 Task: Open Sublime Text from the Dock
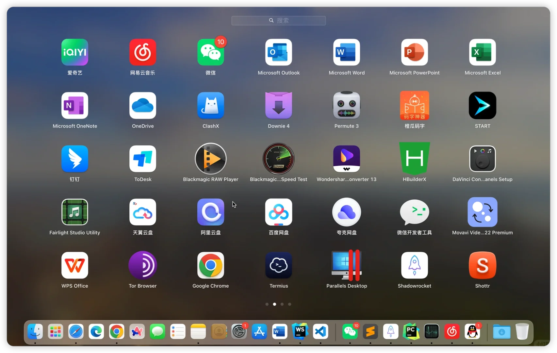pyautogui.click(x=370, y=332)
